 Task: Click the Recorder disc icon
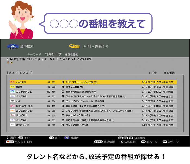pos(13,47)
